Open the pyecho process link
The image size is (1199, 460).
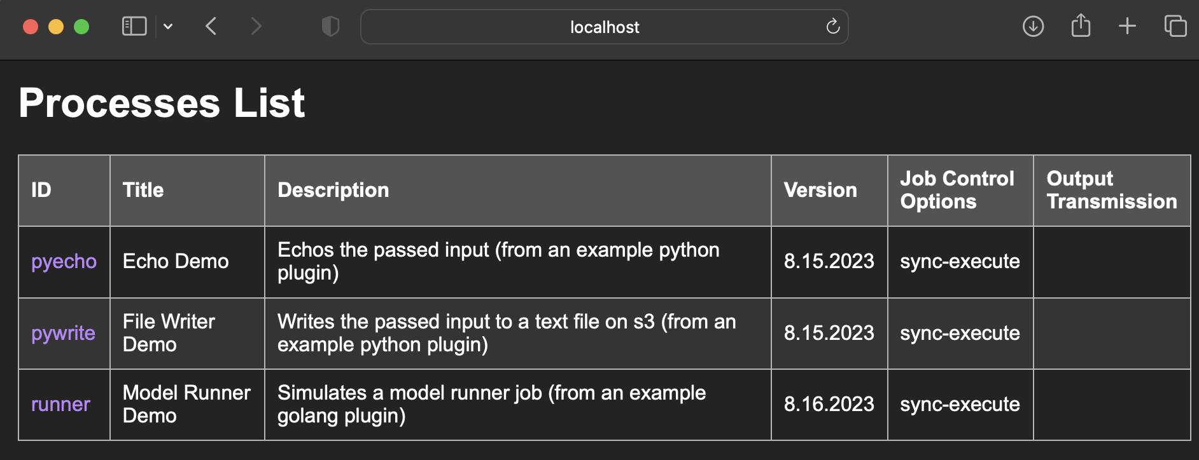[64, 262]
